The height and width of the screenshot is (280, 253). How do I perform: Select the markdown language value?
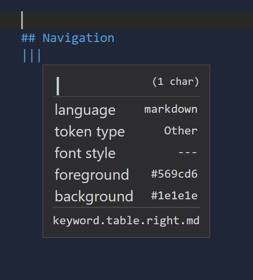tap(171, 109)
